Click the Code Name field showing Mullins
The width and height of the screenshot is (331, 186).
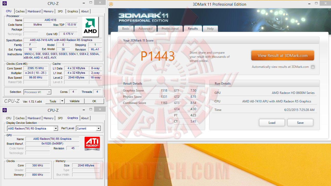[37, 25]
